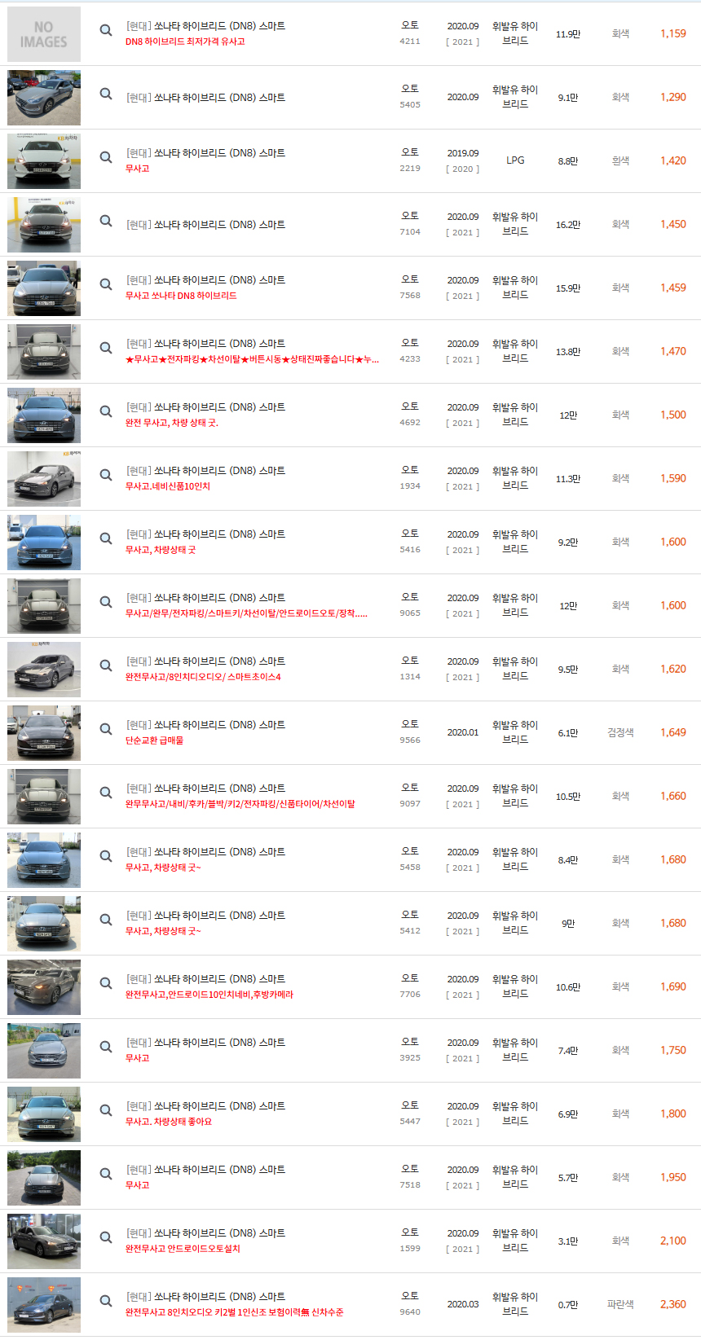This screenshot has width=701, height=1340.
Task: Open car thumbnail in the 1,450 row
Action: [44, 225]
